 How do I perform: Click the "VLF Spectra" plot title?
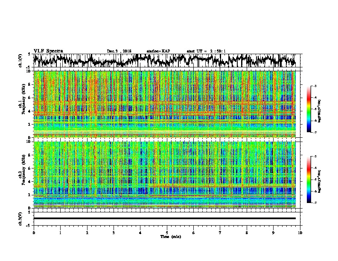point(48,51)
